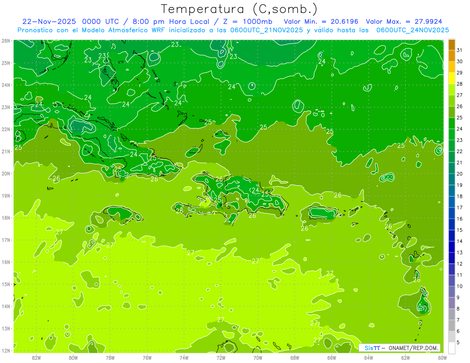This screenshot has width=470, height=363.
Task: Pick the gray colorbar swatch between 6 and 7
Action: 452,325
